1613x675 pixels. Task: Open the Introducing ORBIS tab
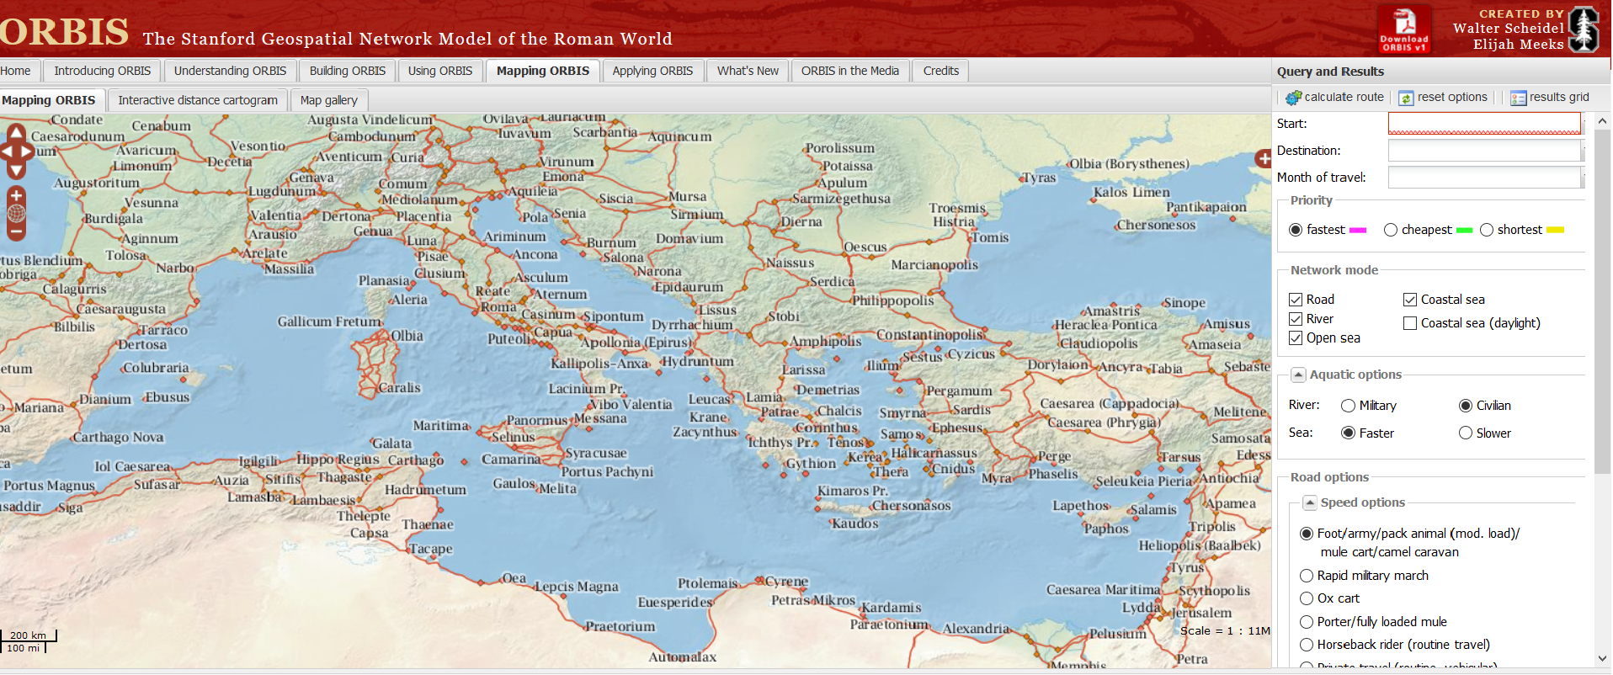click(103, 71)
